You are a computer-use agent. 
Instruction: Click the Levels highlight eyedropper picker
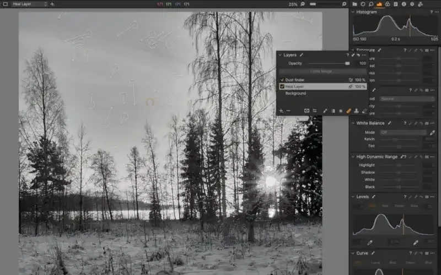click(x=416, y=243)
